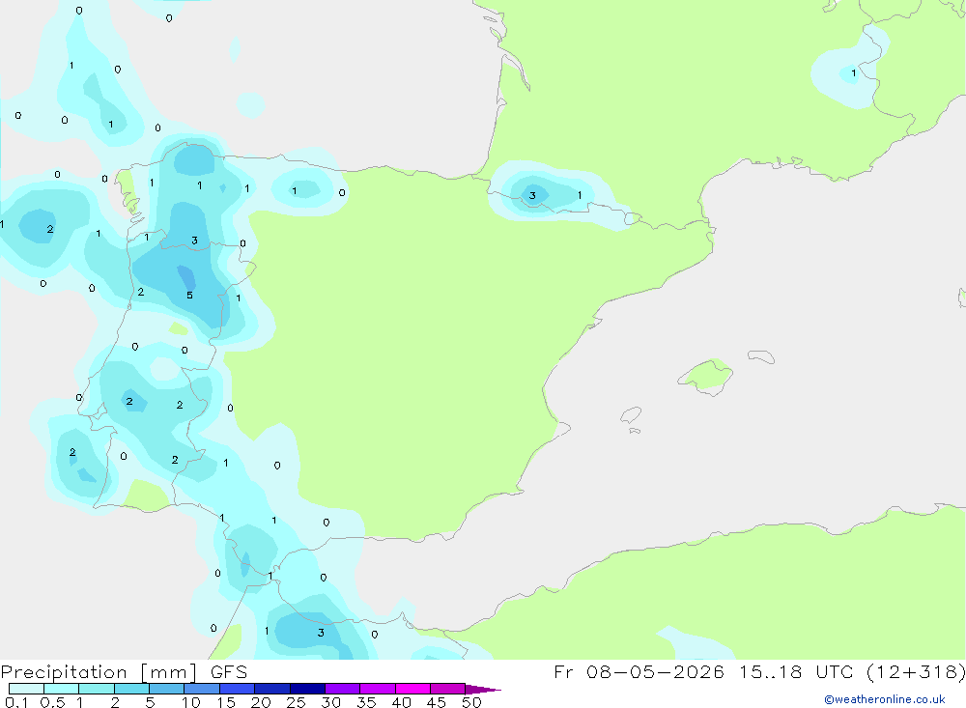Select the 0.1–0.5 mm legend color swatch
Screen dimensions: 966x708
click(26, 689)
